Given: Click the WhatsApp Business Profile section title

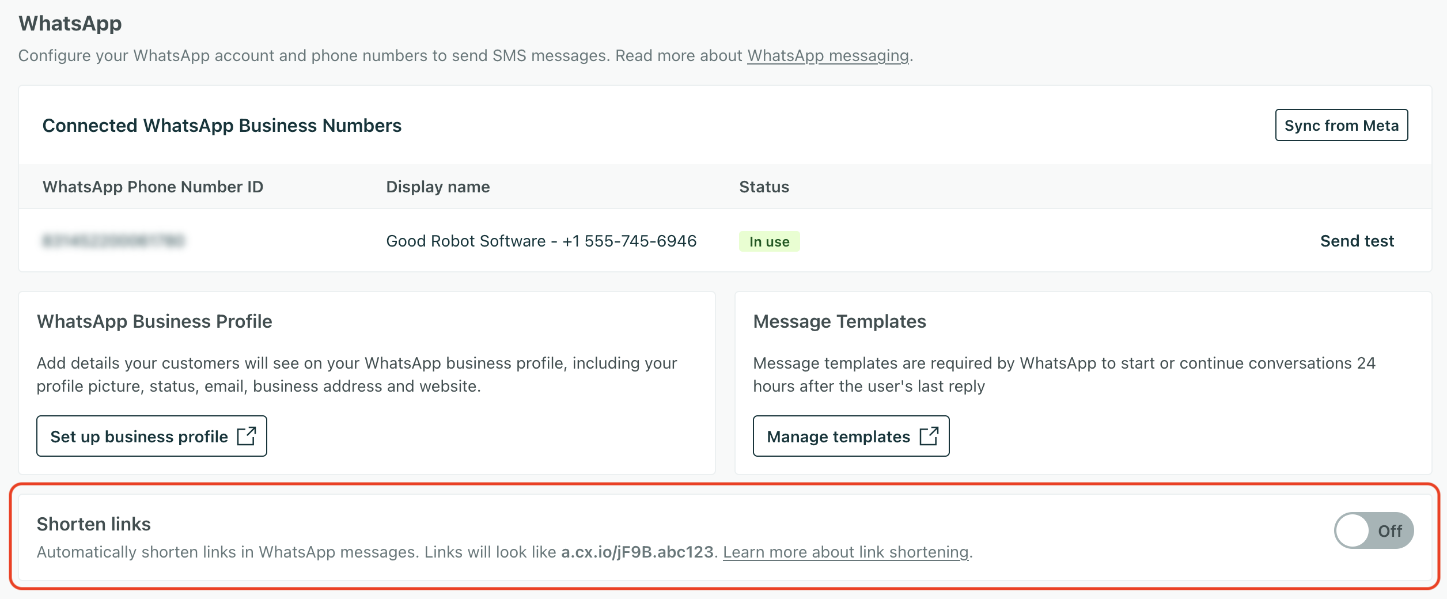Looking at the screenshot, I should coord(154,321).
